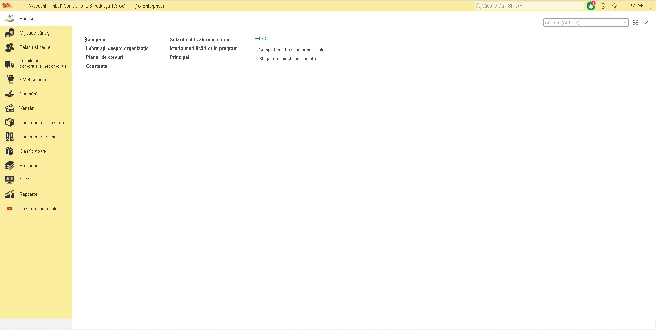Open Producere section
This screenshot has width=656, height=330.
(x=36, y=165)
